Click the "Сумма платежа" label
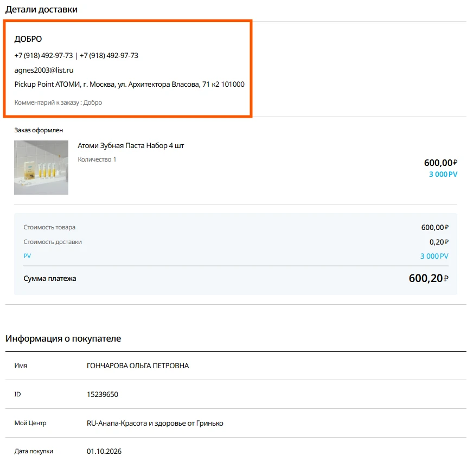The width and height of the screenshot is (467, 462). (50, 278)
